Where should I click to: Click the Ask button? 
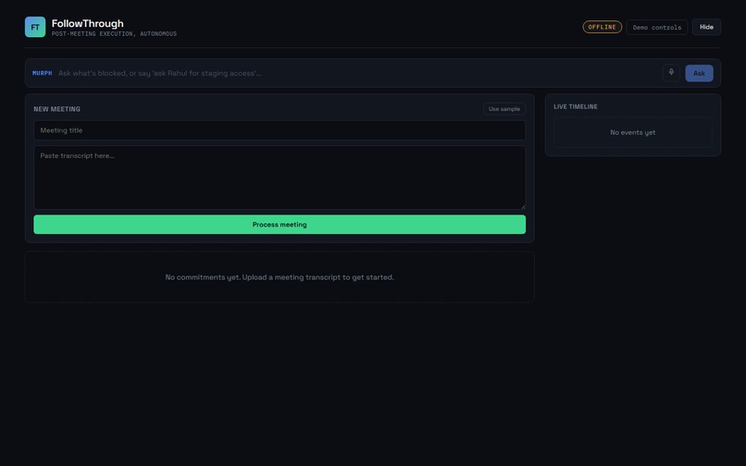[699, 73]
